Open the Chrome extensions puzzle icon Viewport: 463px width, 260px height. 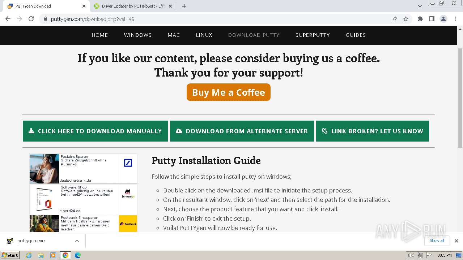(x=420, y=19)
